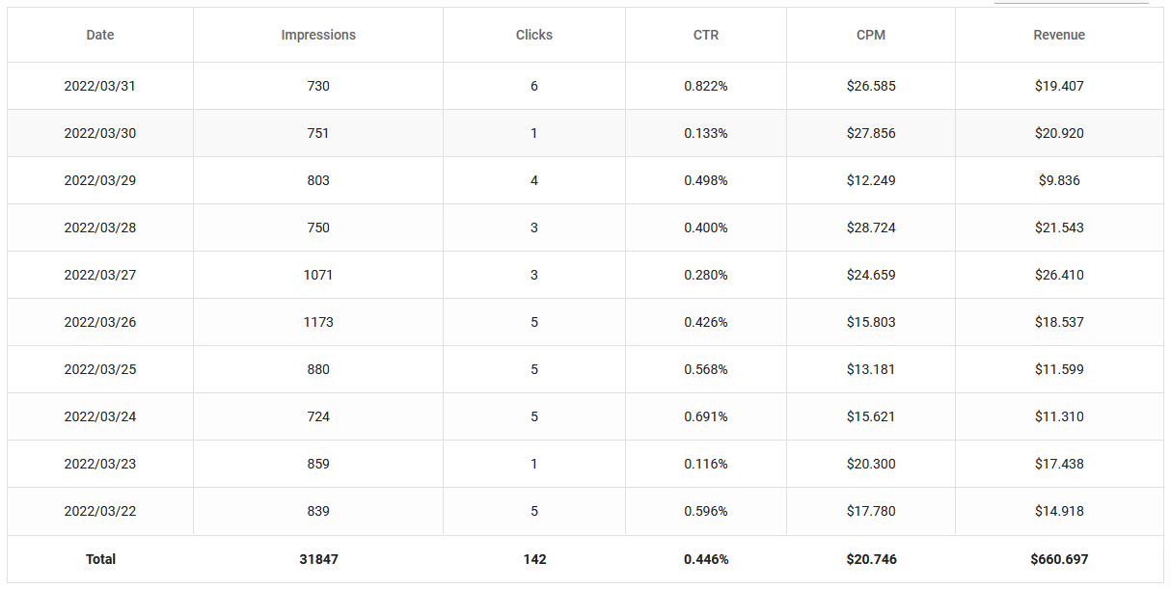The image size is (1170, 589).
Task: Select the $28.724 CPM cell
Action: coord(871,228)
